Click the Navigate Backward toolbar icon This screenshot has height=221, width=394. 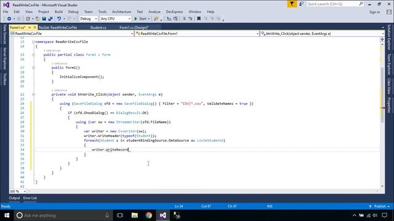coord(9,19)
